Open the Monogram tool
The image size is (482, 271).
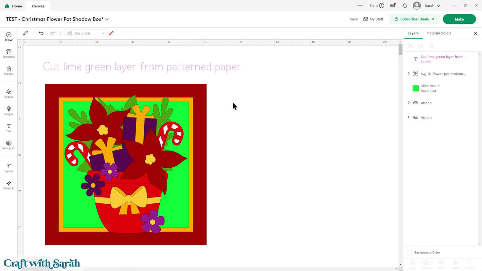9,144
